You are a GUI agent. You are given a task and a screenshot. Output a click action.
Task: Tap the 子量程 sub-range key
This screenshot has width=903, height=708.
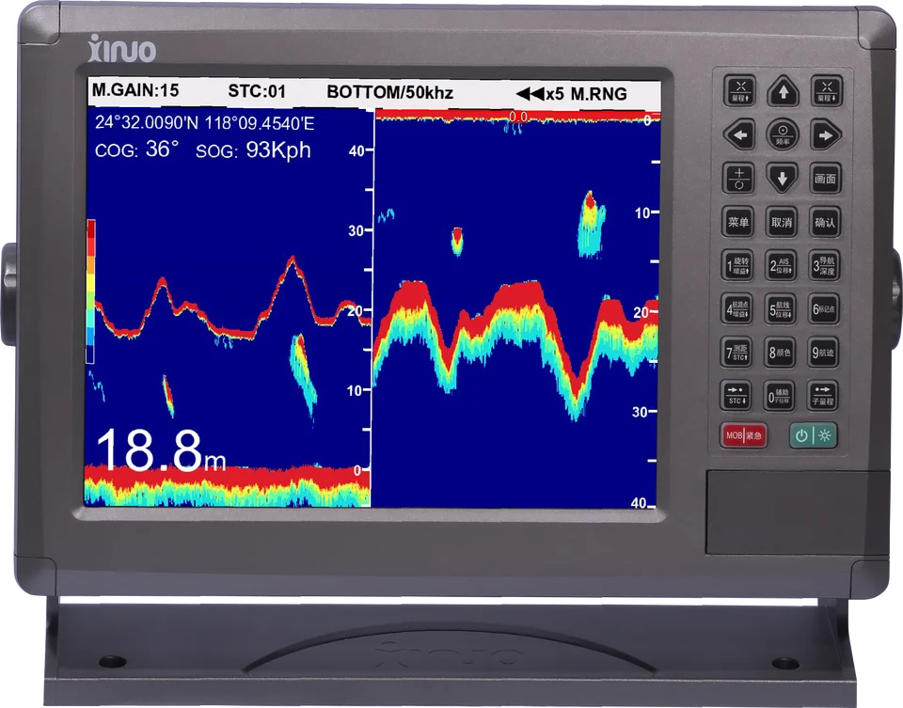point(822,396)
